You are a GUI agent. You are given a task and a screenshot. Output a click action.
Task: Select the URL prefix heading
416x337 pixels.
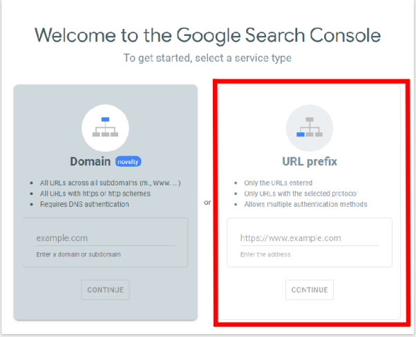[310, 162]
